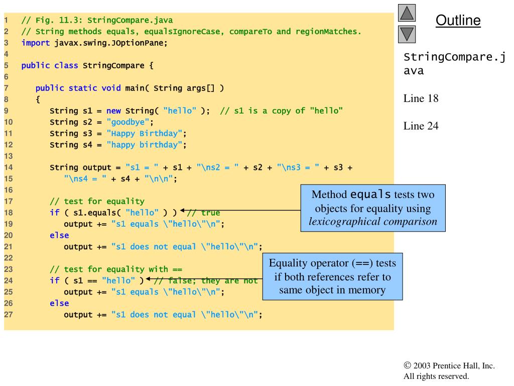This screenshot has height=386, width=514.
Task: Click the 'else' keyword on line 26
Action: [59, 304]
